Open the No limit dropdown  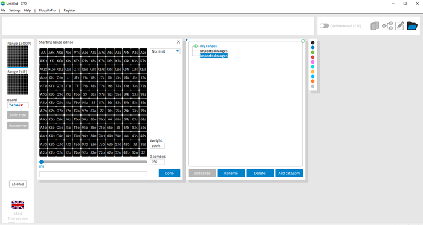[x=165, y=51]
